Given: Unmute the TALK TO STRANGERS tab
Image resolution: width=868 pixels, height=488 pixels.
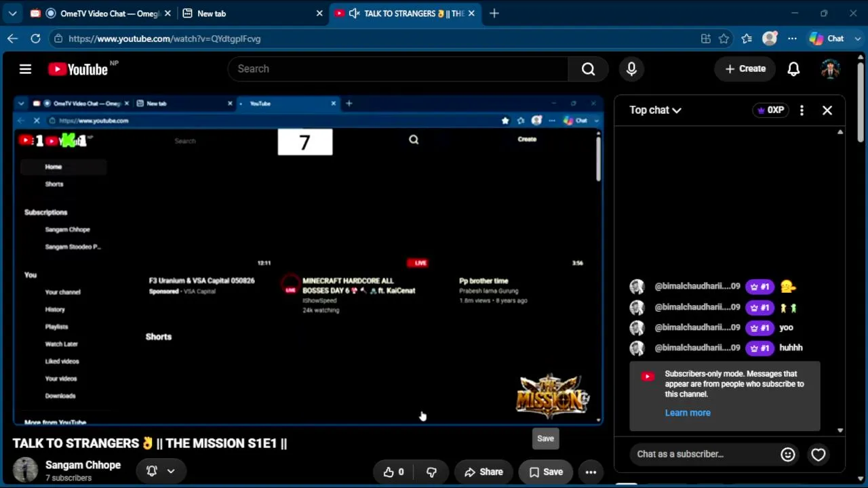Looking at the screenshot, I should [354, 14].
